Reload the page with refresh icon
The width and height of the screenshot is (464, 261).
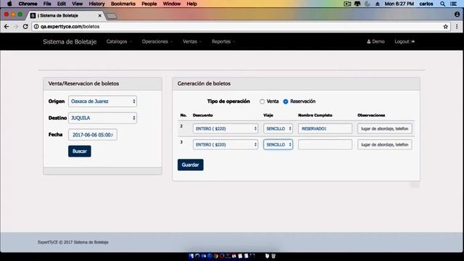click(25, 27)
